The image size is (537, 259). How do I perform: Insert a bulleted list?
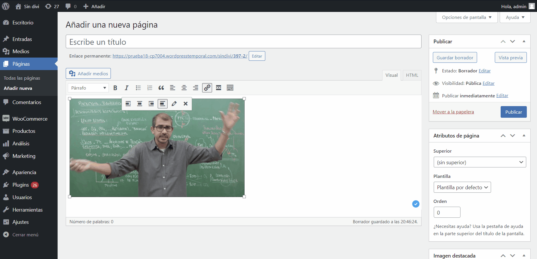point(138,88)
